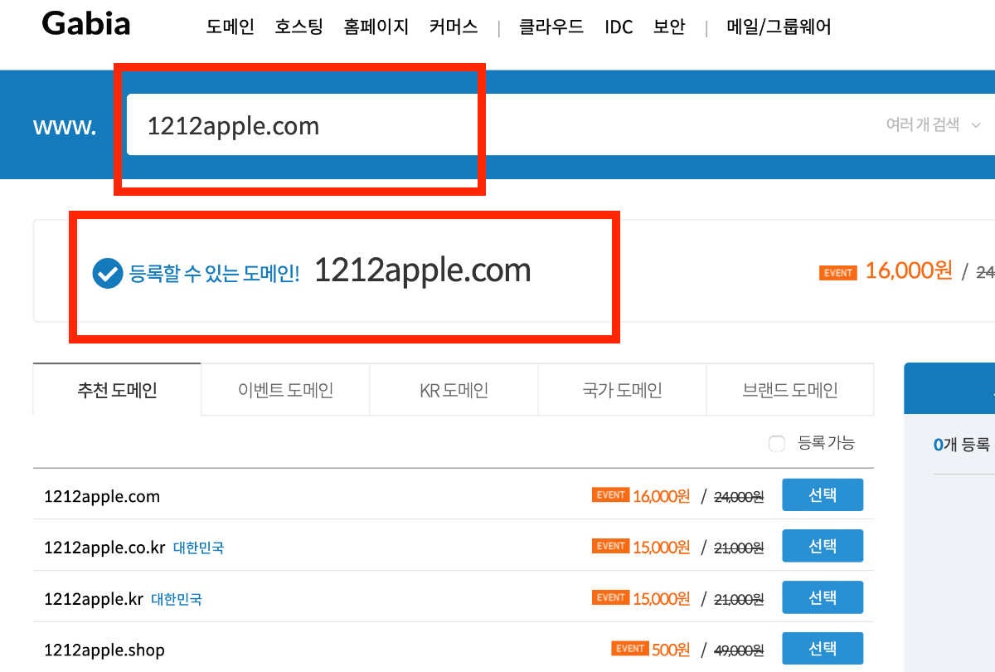Viewport: 995px width, 672px height.
Task: Click the 16,000원 price in the banner
Action: 909,270
